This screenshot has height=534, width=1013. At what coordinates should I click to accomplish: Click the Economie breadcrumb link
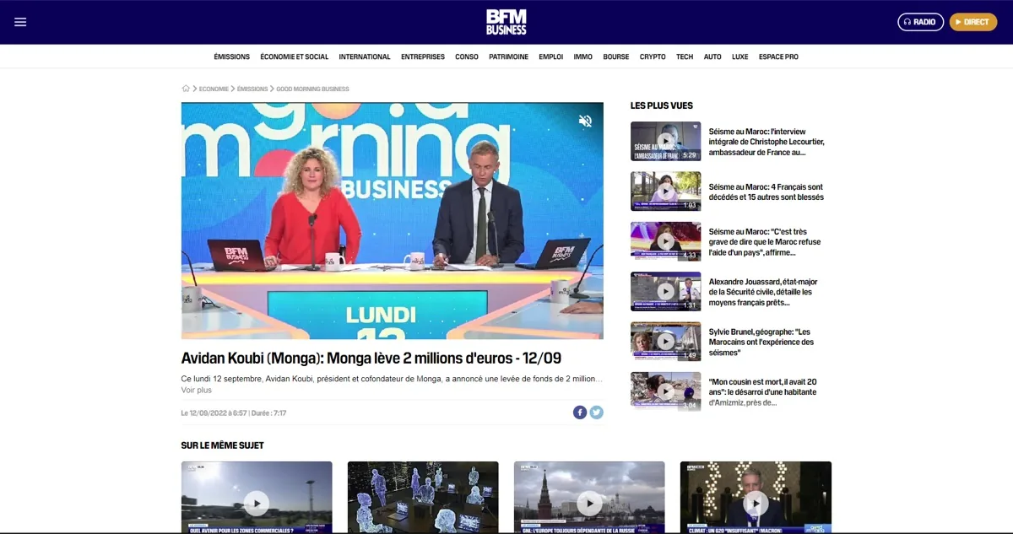[214, 89]
